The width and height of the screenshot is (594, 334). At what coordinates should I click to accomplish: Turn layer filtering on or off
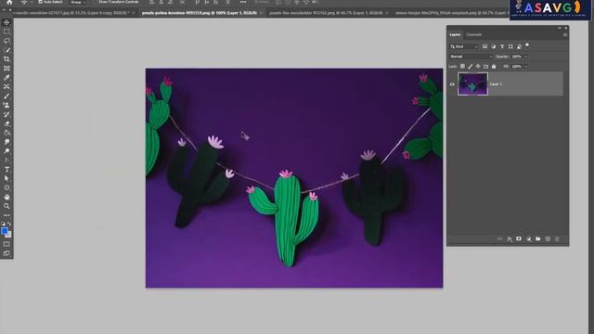pyautogui.click(x=527, y=45)
